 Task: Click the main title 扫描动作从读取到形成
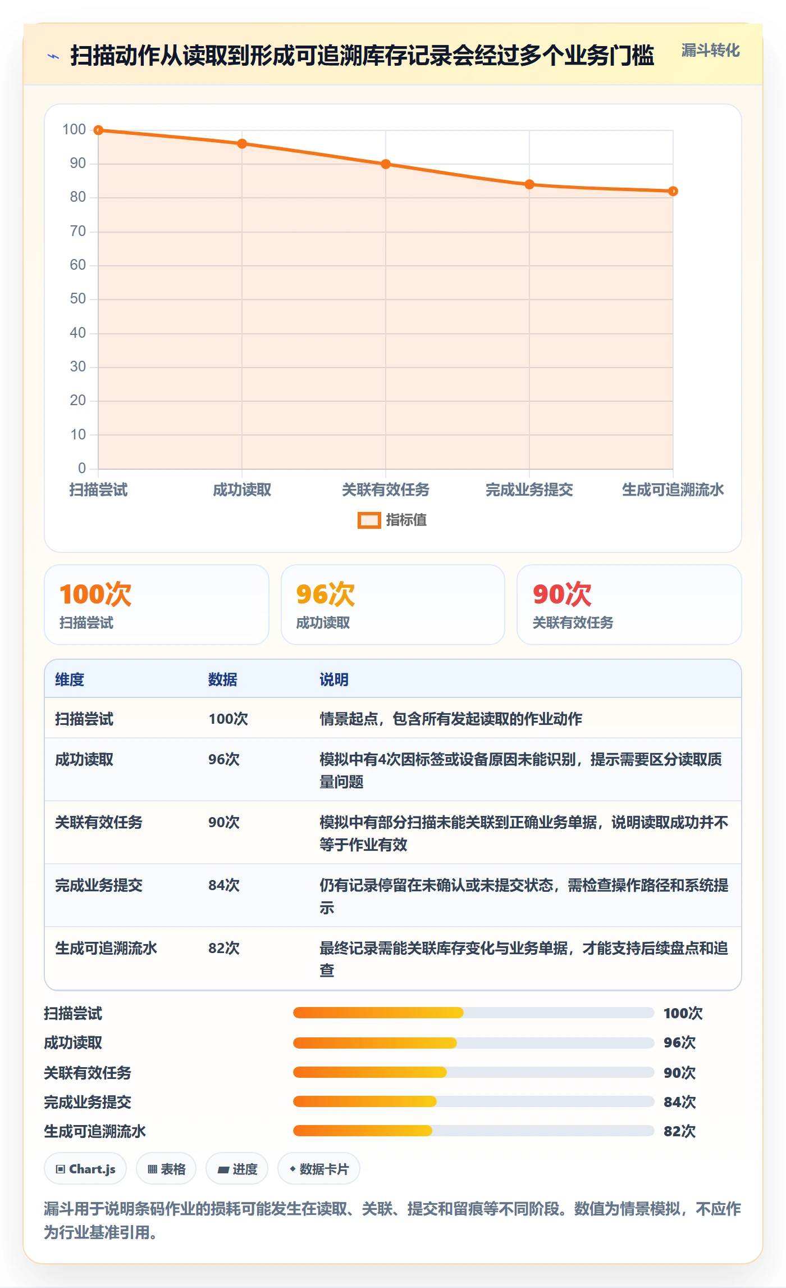362,56
